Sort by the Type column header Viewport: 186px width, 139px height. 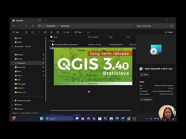point(111,37)
